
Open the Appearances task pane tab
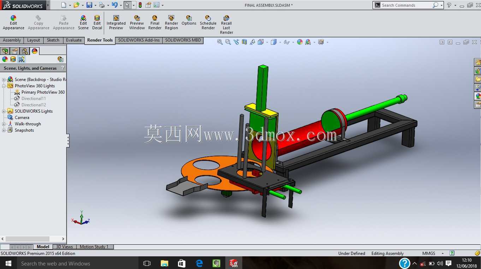pos(478,96)
